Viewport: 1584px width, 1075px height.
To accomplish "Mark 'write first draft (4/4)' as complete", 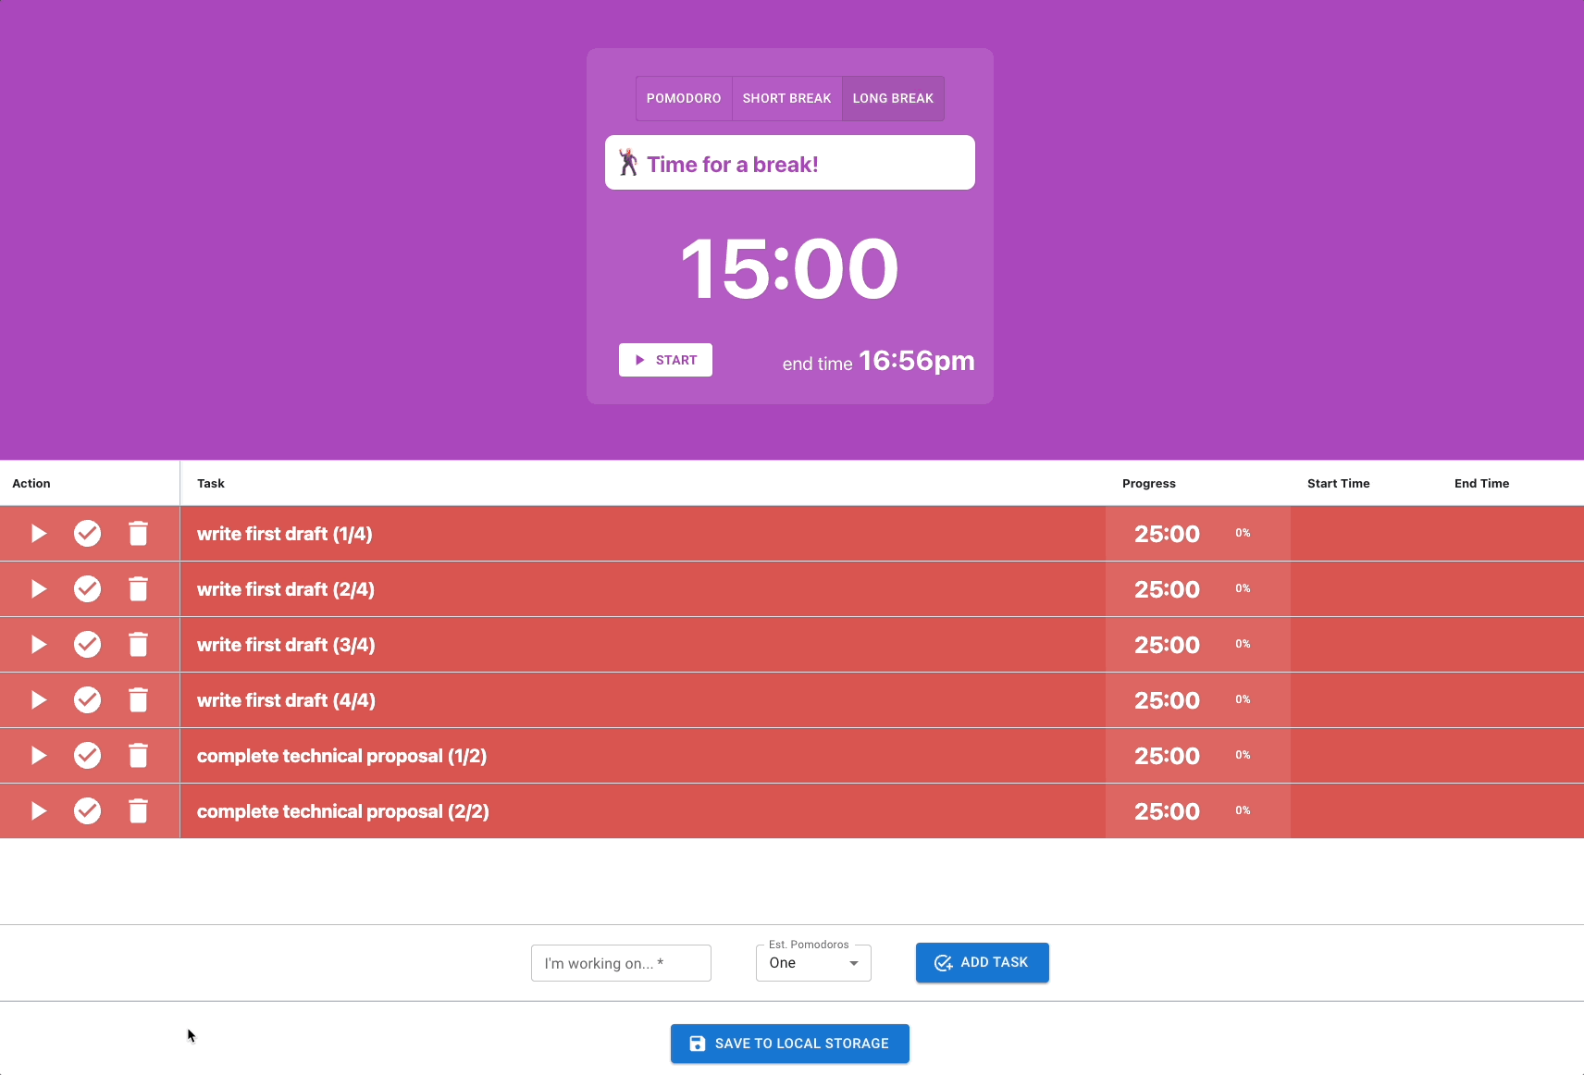I will (x=88, y=700).
